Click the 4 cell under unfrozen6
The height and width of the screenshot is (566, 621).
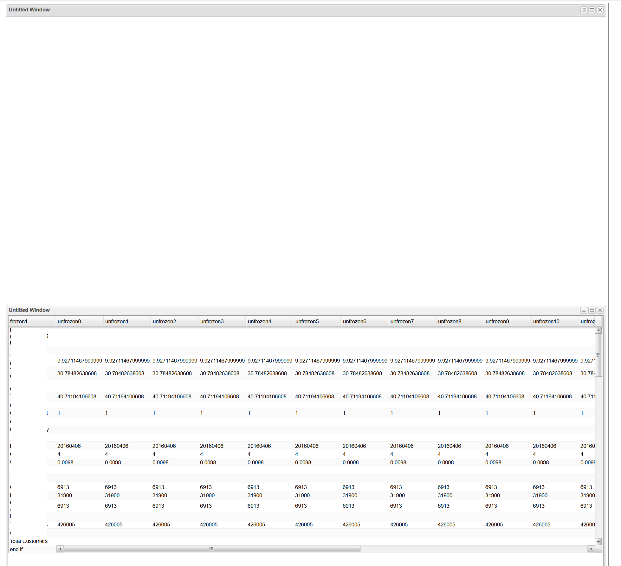365,454
